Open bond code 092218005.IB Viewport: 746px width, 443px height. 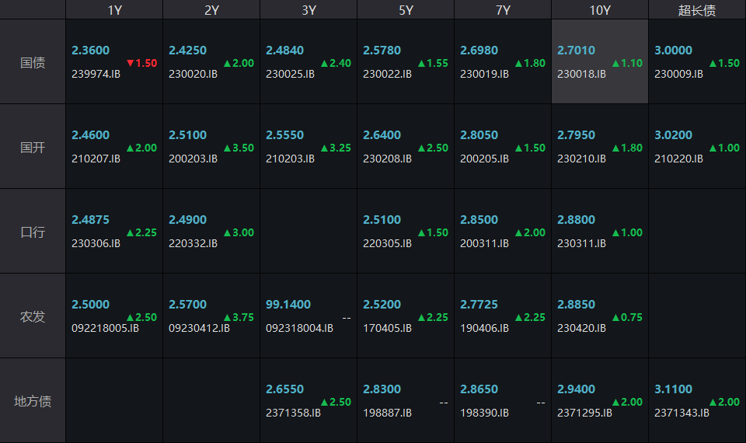click(x=105, y=328)
